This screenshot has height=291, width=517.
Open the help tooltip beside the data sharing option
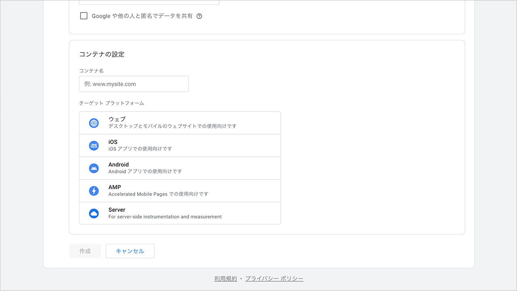pyautogui.click(x=199, y=16)
